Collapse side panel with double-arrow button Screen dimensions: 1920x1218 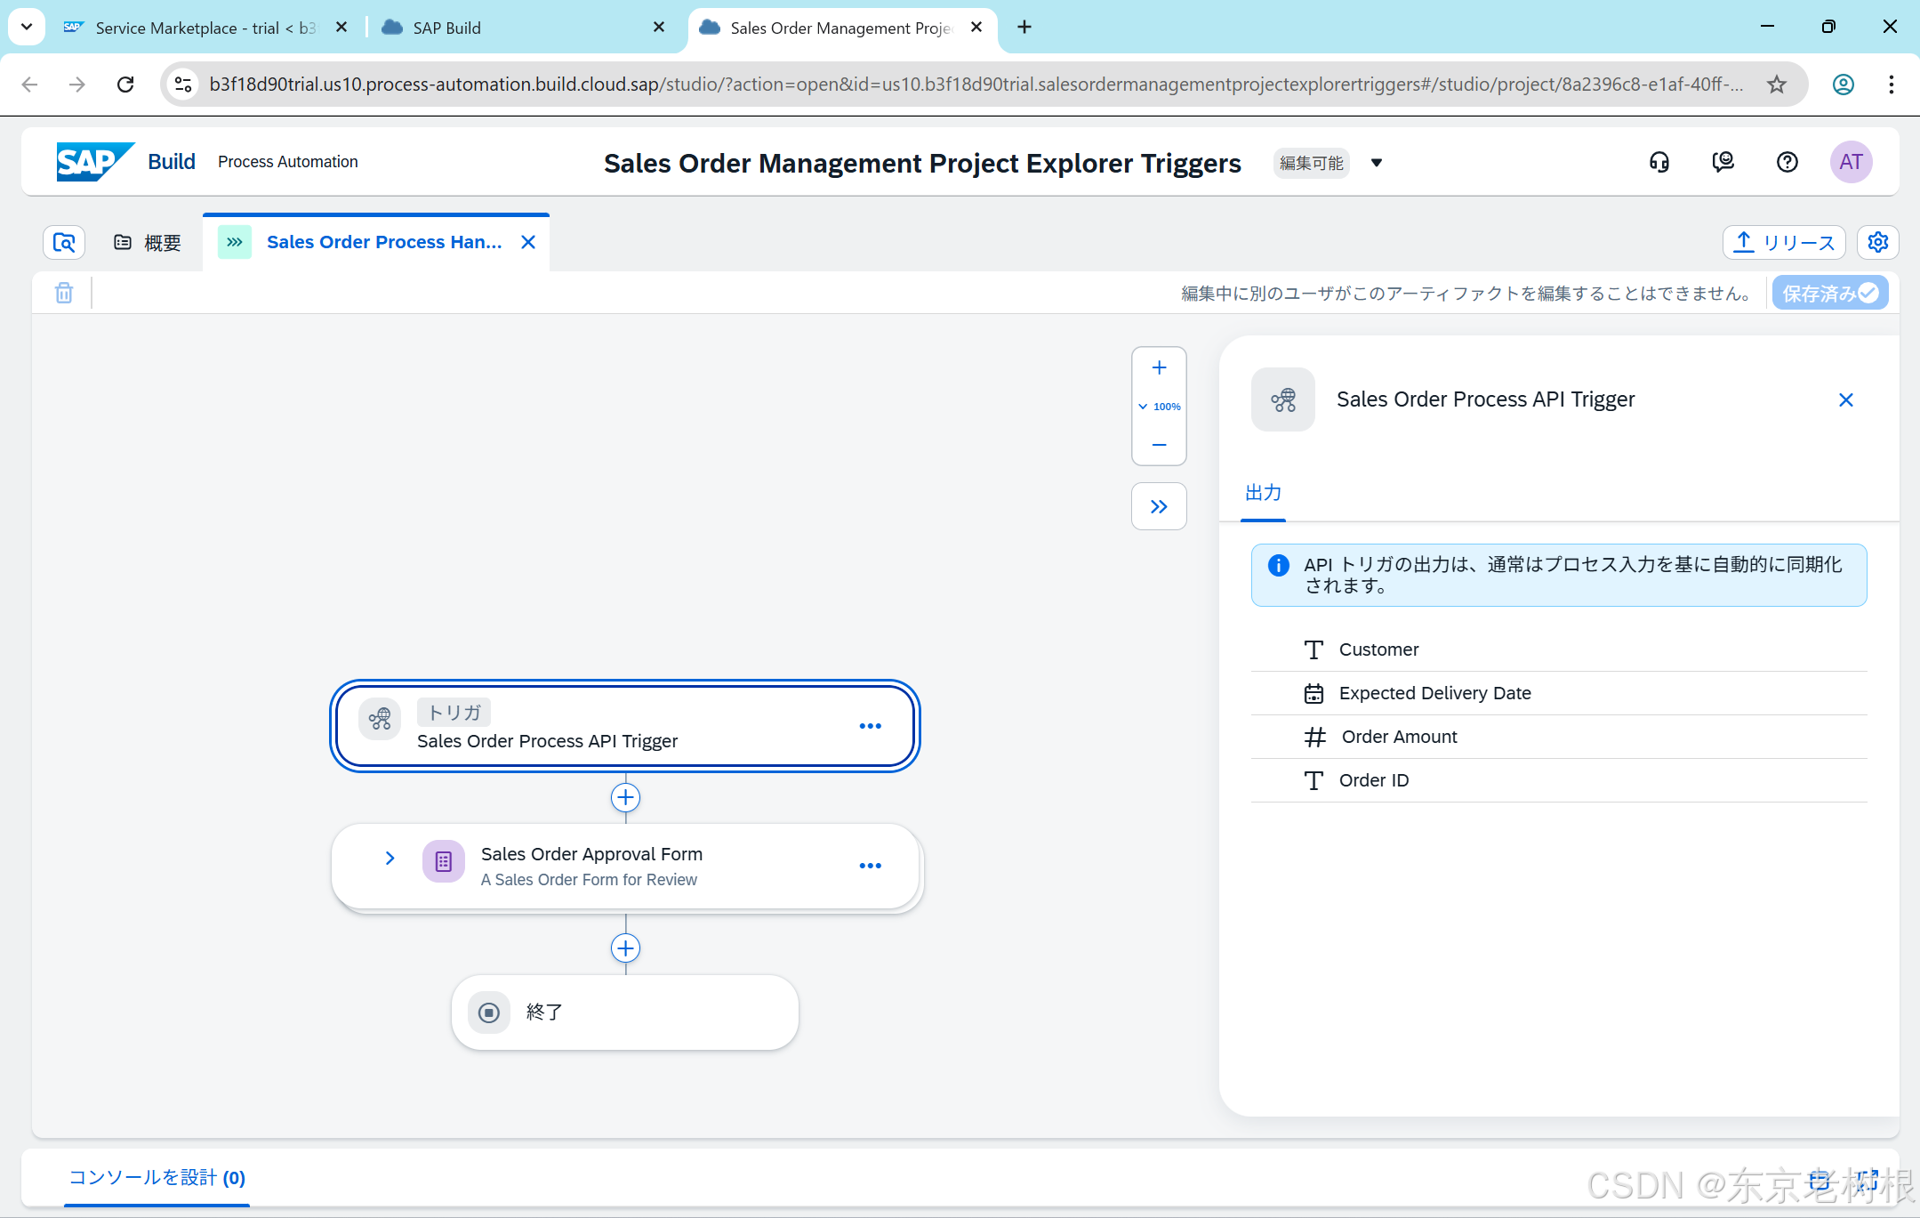pyautogui.click(x=1159, y=506)
